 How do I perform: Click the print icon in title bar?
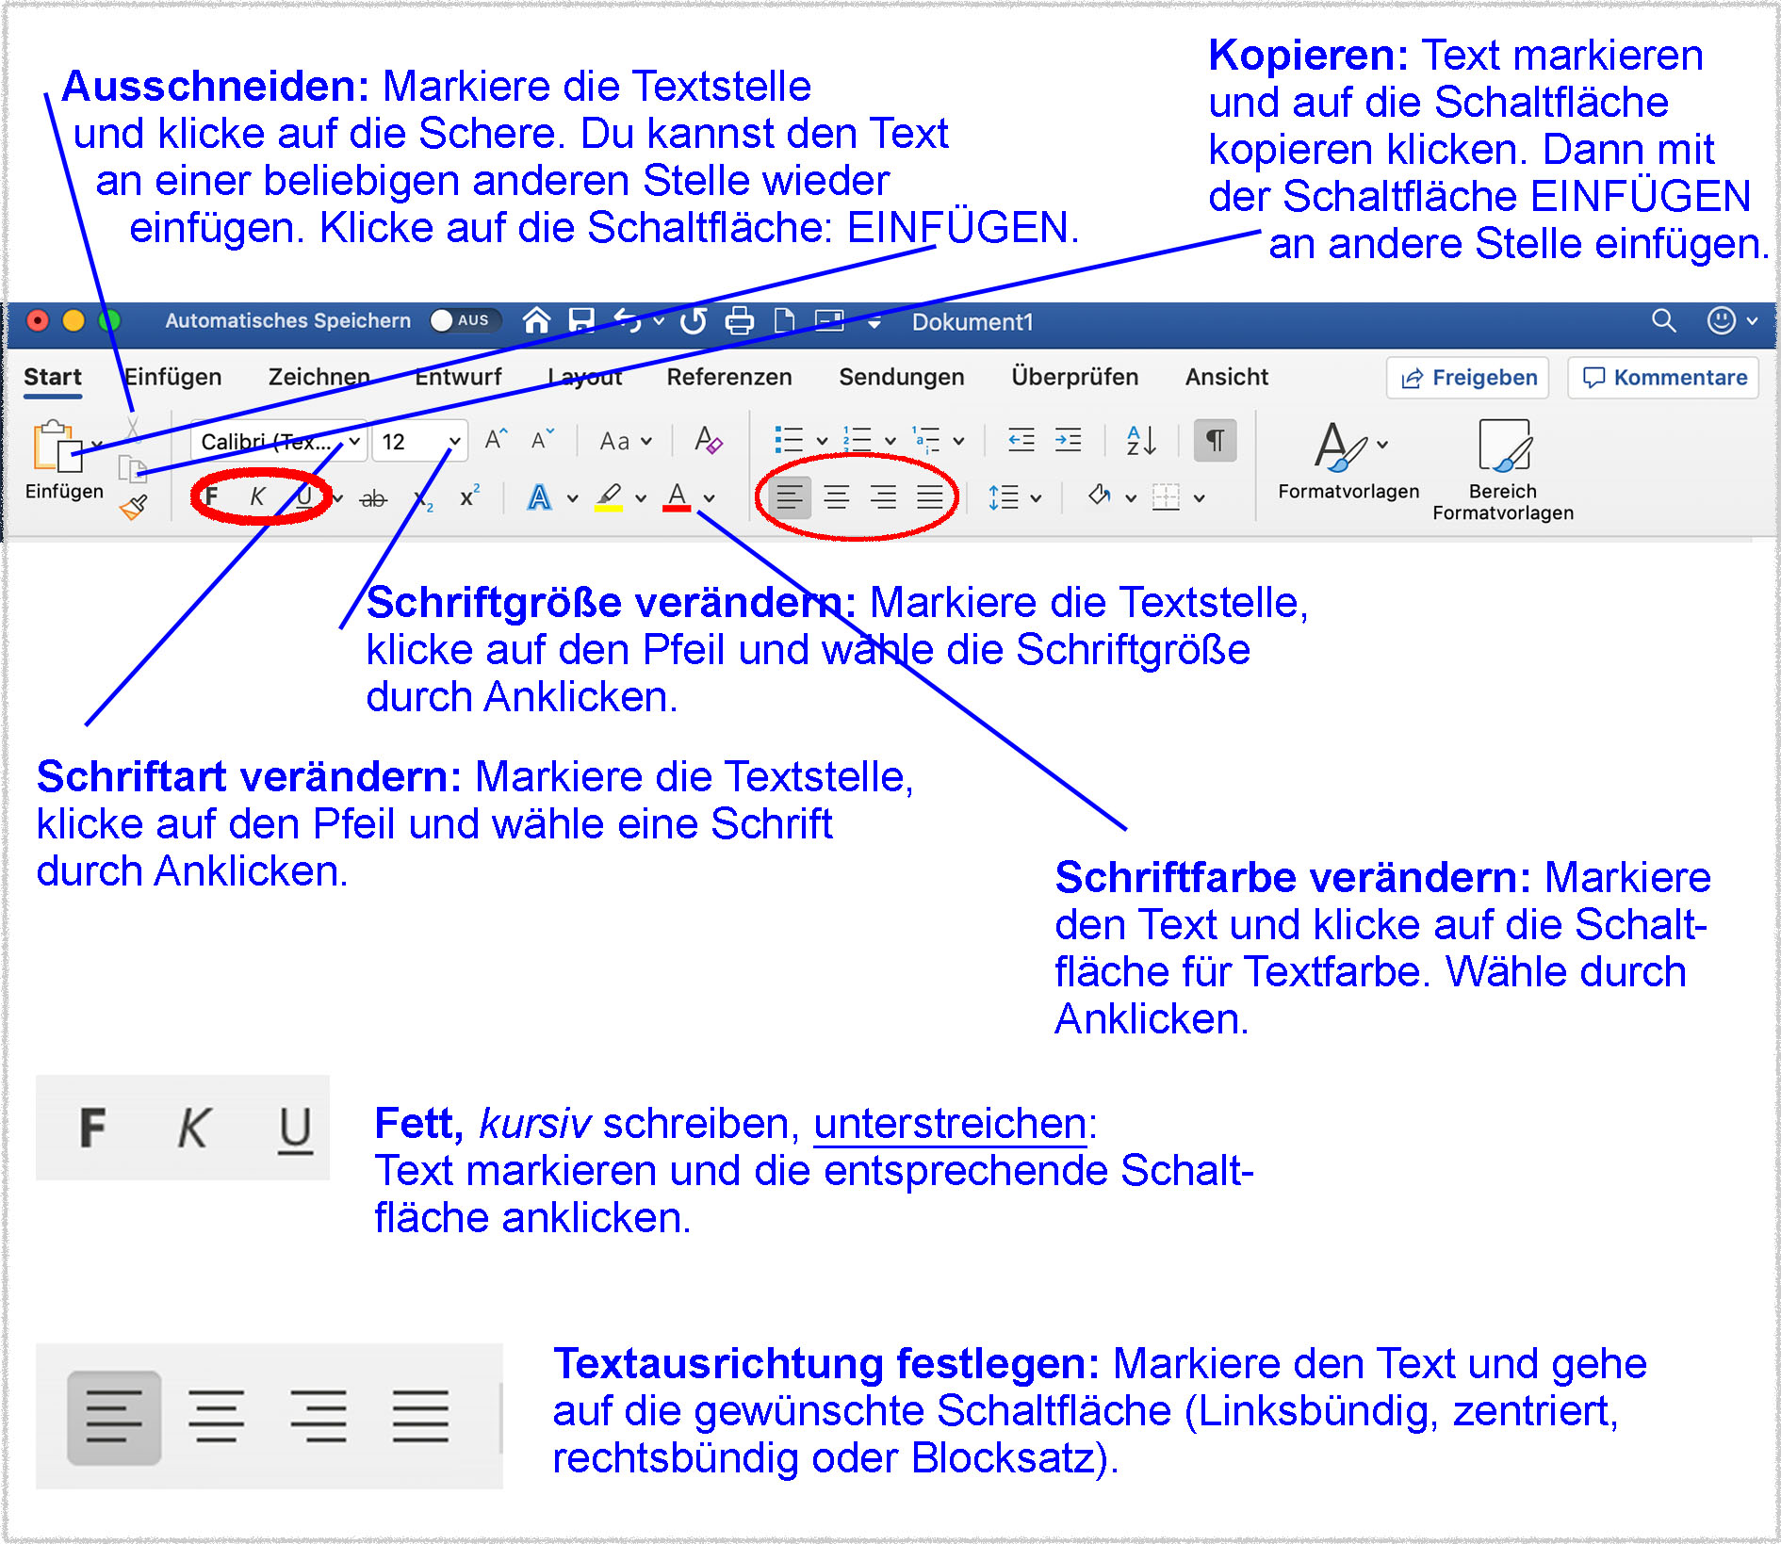[740, 321]
